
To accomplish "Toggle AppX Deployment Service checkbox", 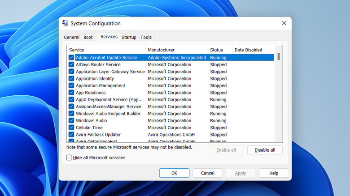I will 71,99.
